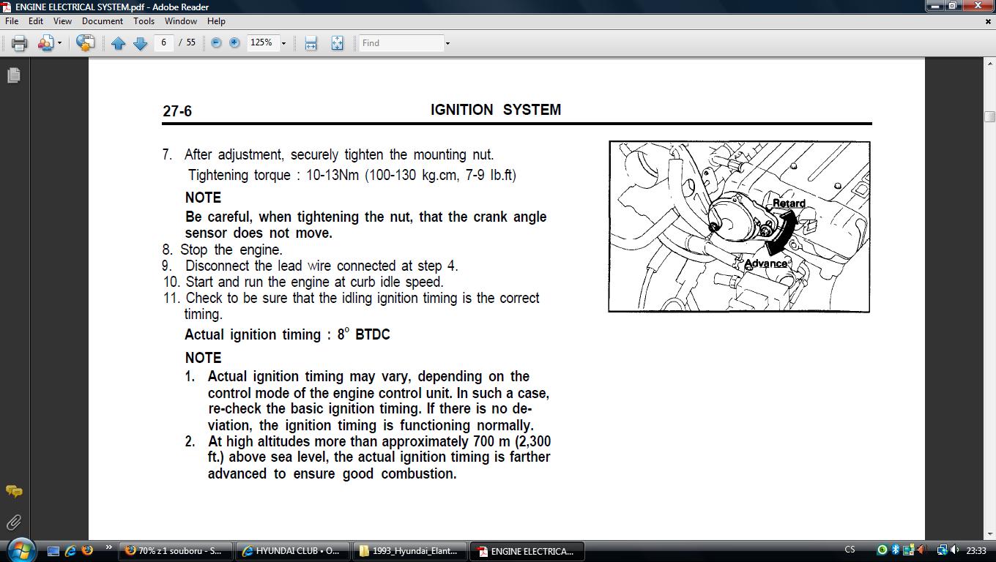This screenshot has width=996, height=562.
Task: Go to previous page with up arrow
Action: [118, 43]
